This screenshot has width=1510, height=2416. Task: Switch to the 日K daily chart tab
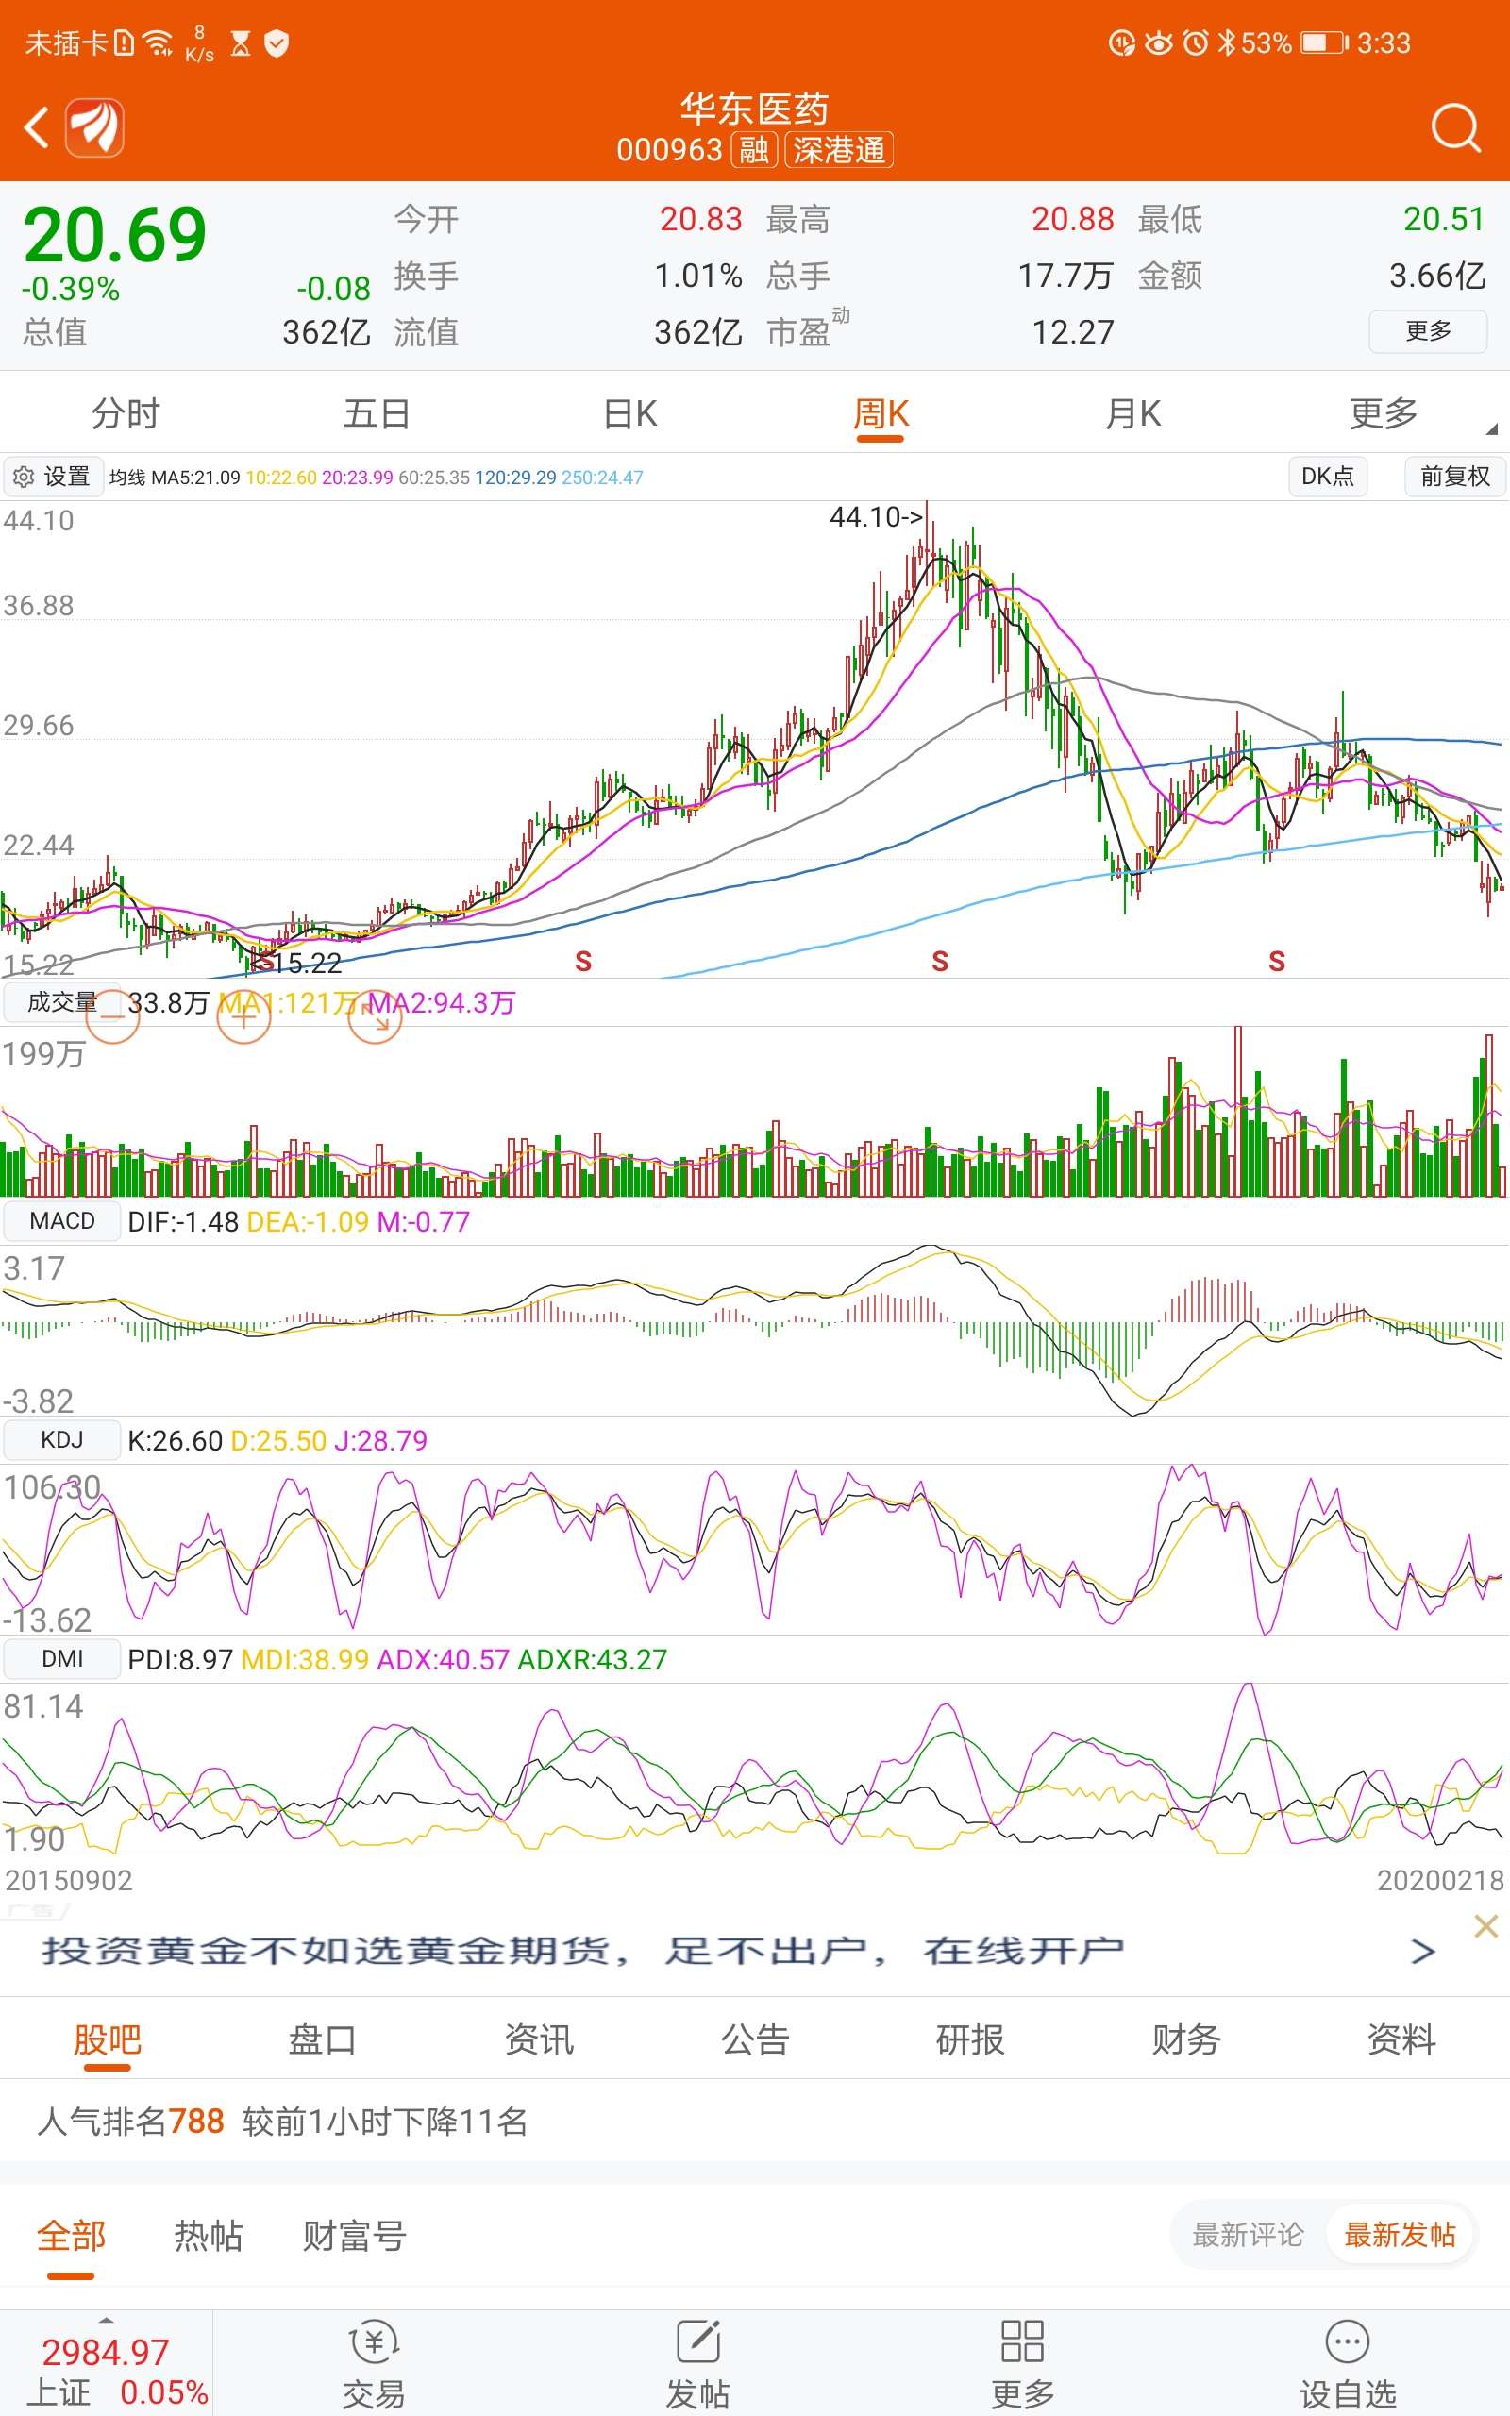630,413
